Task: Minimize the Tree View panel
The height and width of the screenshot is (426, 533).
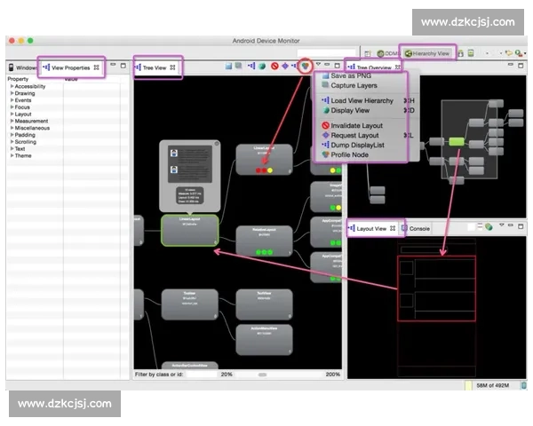Action: click(x=327, y=64)
